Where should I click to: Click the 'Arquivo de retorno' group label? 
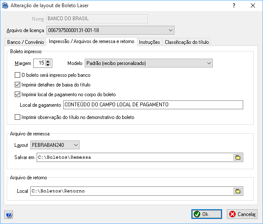[x=28, y=178]
